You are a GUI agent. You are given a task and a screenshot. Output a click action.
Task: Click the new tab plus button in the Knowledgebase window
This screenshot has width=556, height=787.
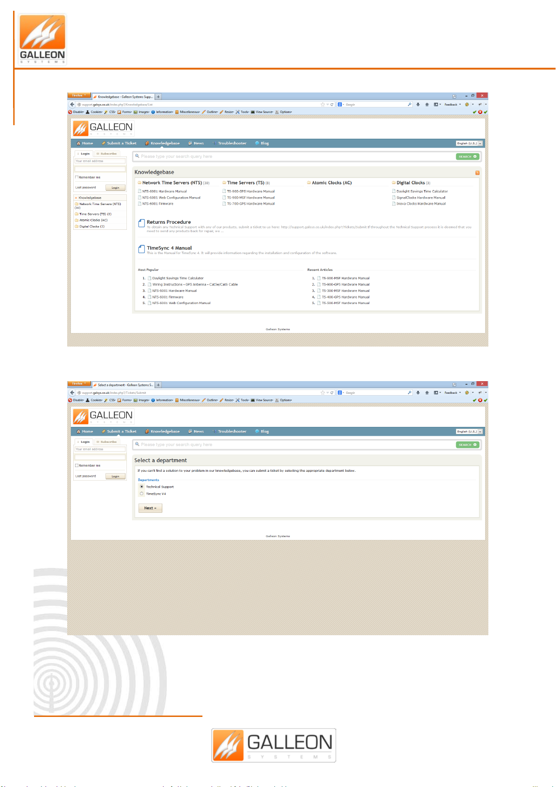[159, 97]
